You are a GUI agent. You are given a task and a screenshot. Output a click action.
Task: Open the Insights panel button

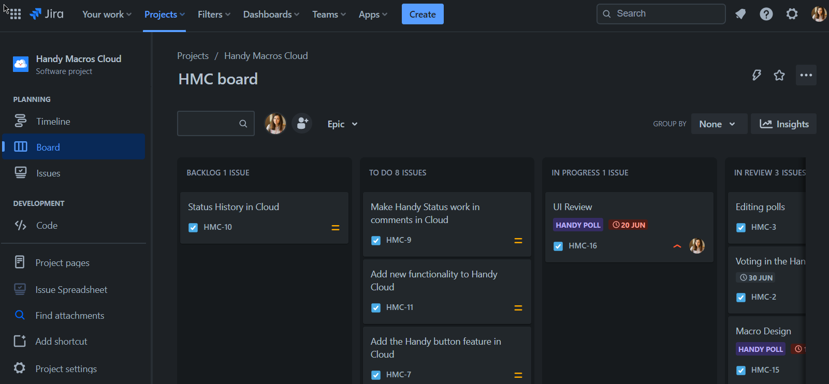point(784,124)
